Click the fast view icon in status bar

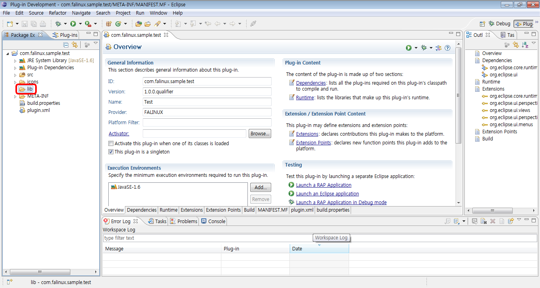pos(9,282)
